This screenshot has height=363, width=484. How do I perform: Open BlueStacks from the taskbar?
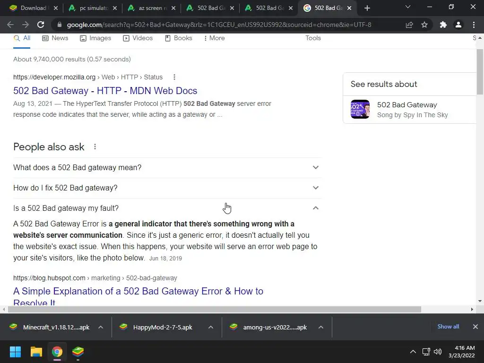[x=78, y=352]
